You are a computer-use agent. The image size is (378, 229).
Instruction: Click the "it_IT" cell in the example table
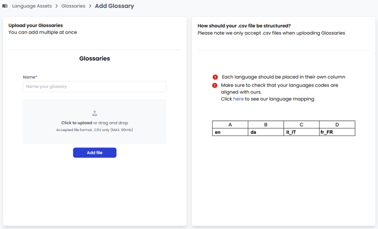(x=301, y=132)
